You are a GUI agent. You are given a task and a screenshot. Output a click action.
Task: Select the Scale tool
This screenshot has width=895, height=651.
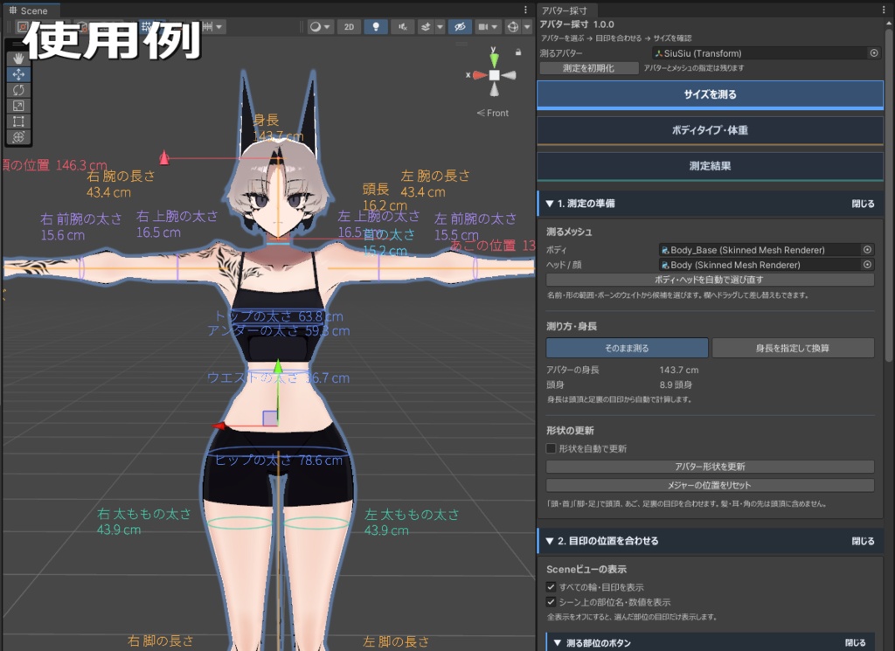(18, 106)
